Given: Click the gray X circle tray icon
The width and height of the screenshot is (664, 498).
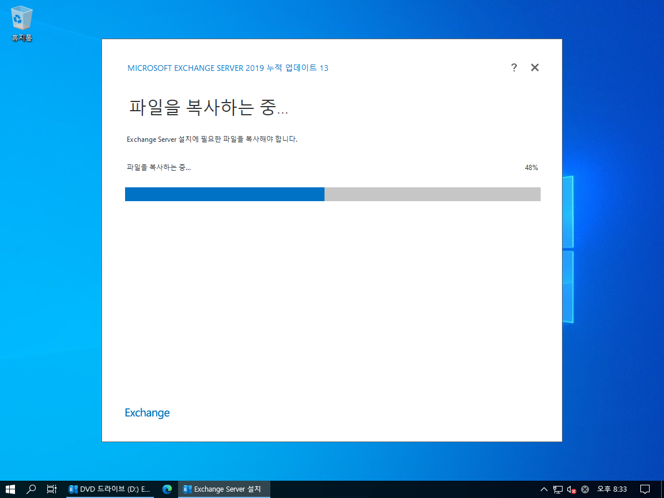Looking at the screenshot, I should click(585, 489).
